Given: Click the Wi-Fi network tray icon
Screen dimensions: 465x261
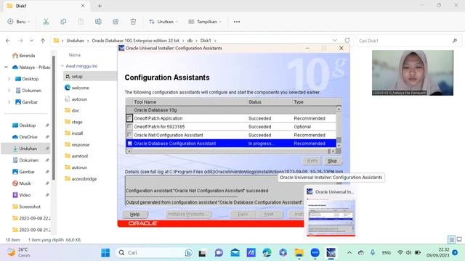Looking at the screenshot, I should pyautogui.click(x=400, y=252).
